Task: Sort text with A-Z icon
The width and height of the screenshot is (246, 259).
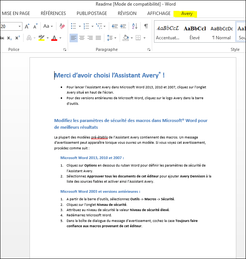Action: click(x=135, y=26)
